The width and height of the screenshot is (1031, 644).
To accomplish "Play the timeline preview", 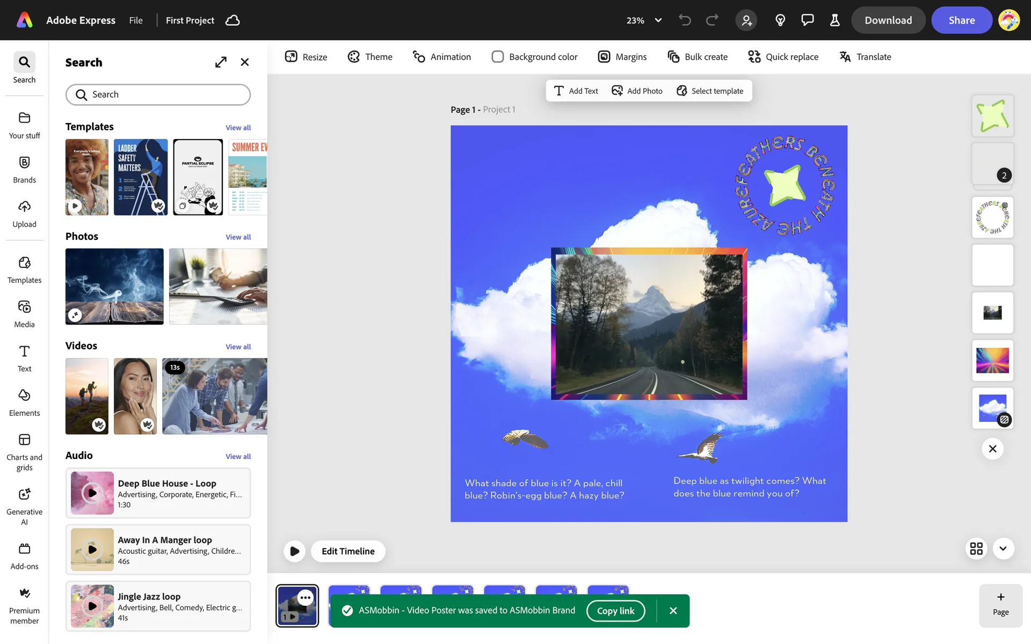I will [x=294, y=551].
